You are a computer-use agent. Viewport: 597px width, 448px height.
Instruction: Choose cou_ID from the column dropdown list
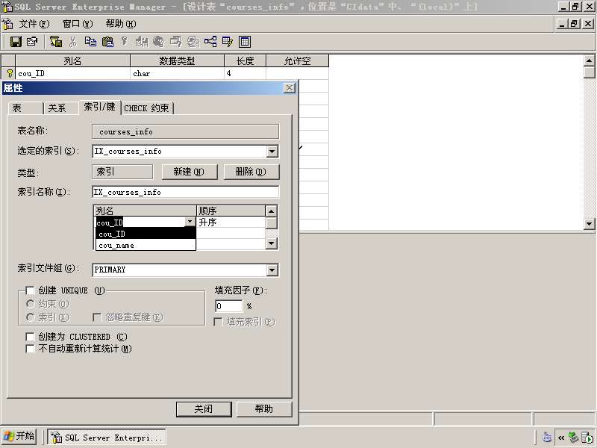[146, 234]
